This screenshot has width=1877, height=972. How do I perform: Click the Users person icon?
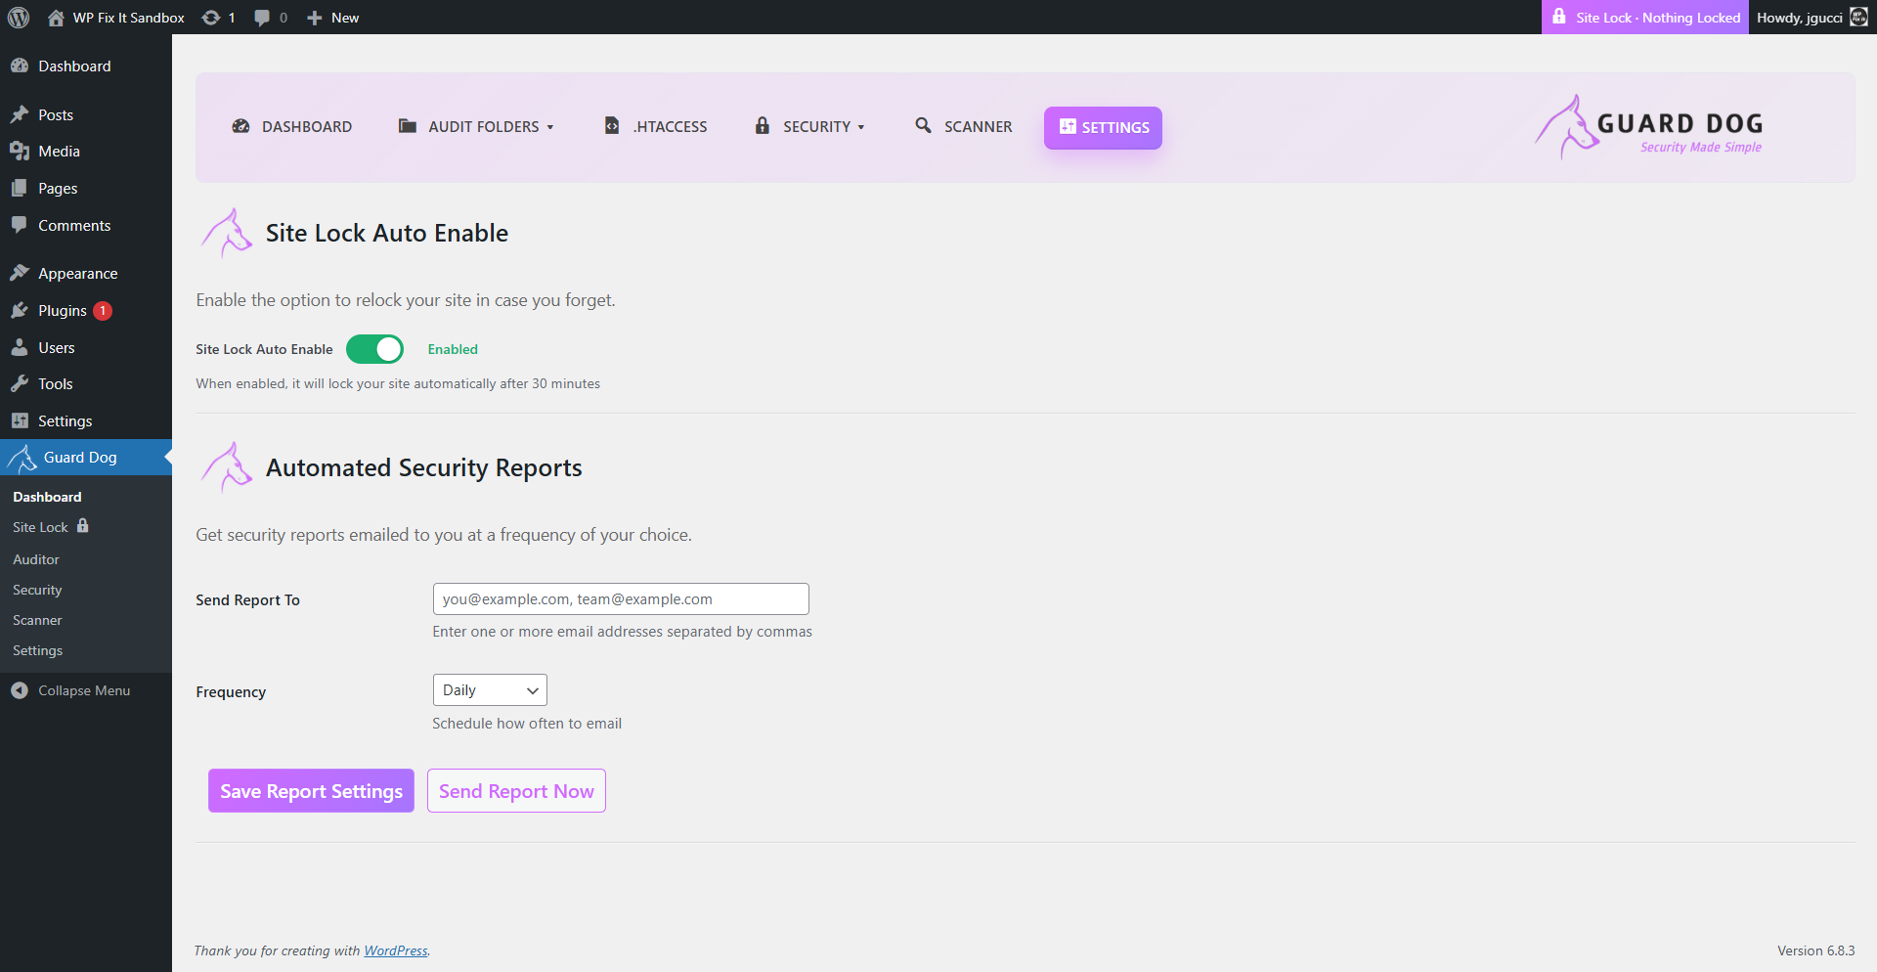20,347
